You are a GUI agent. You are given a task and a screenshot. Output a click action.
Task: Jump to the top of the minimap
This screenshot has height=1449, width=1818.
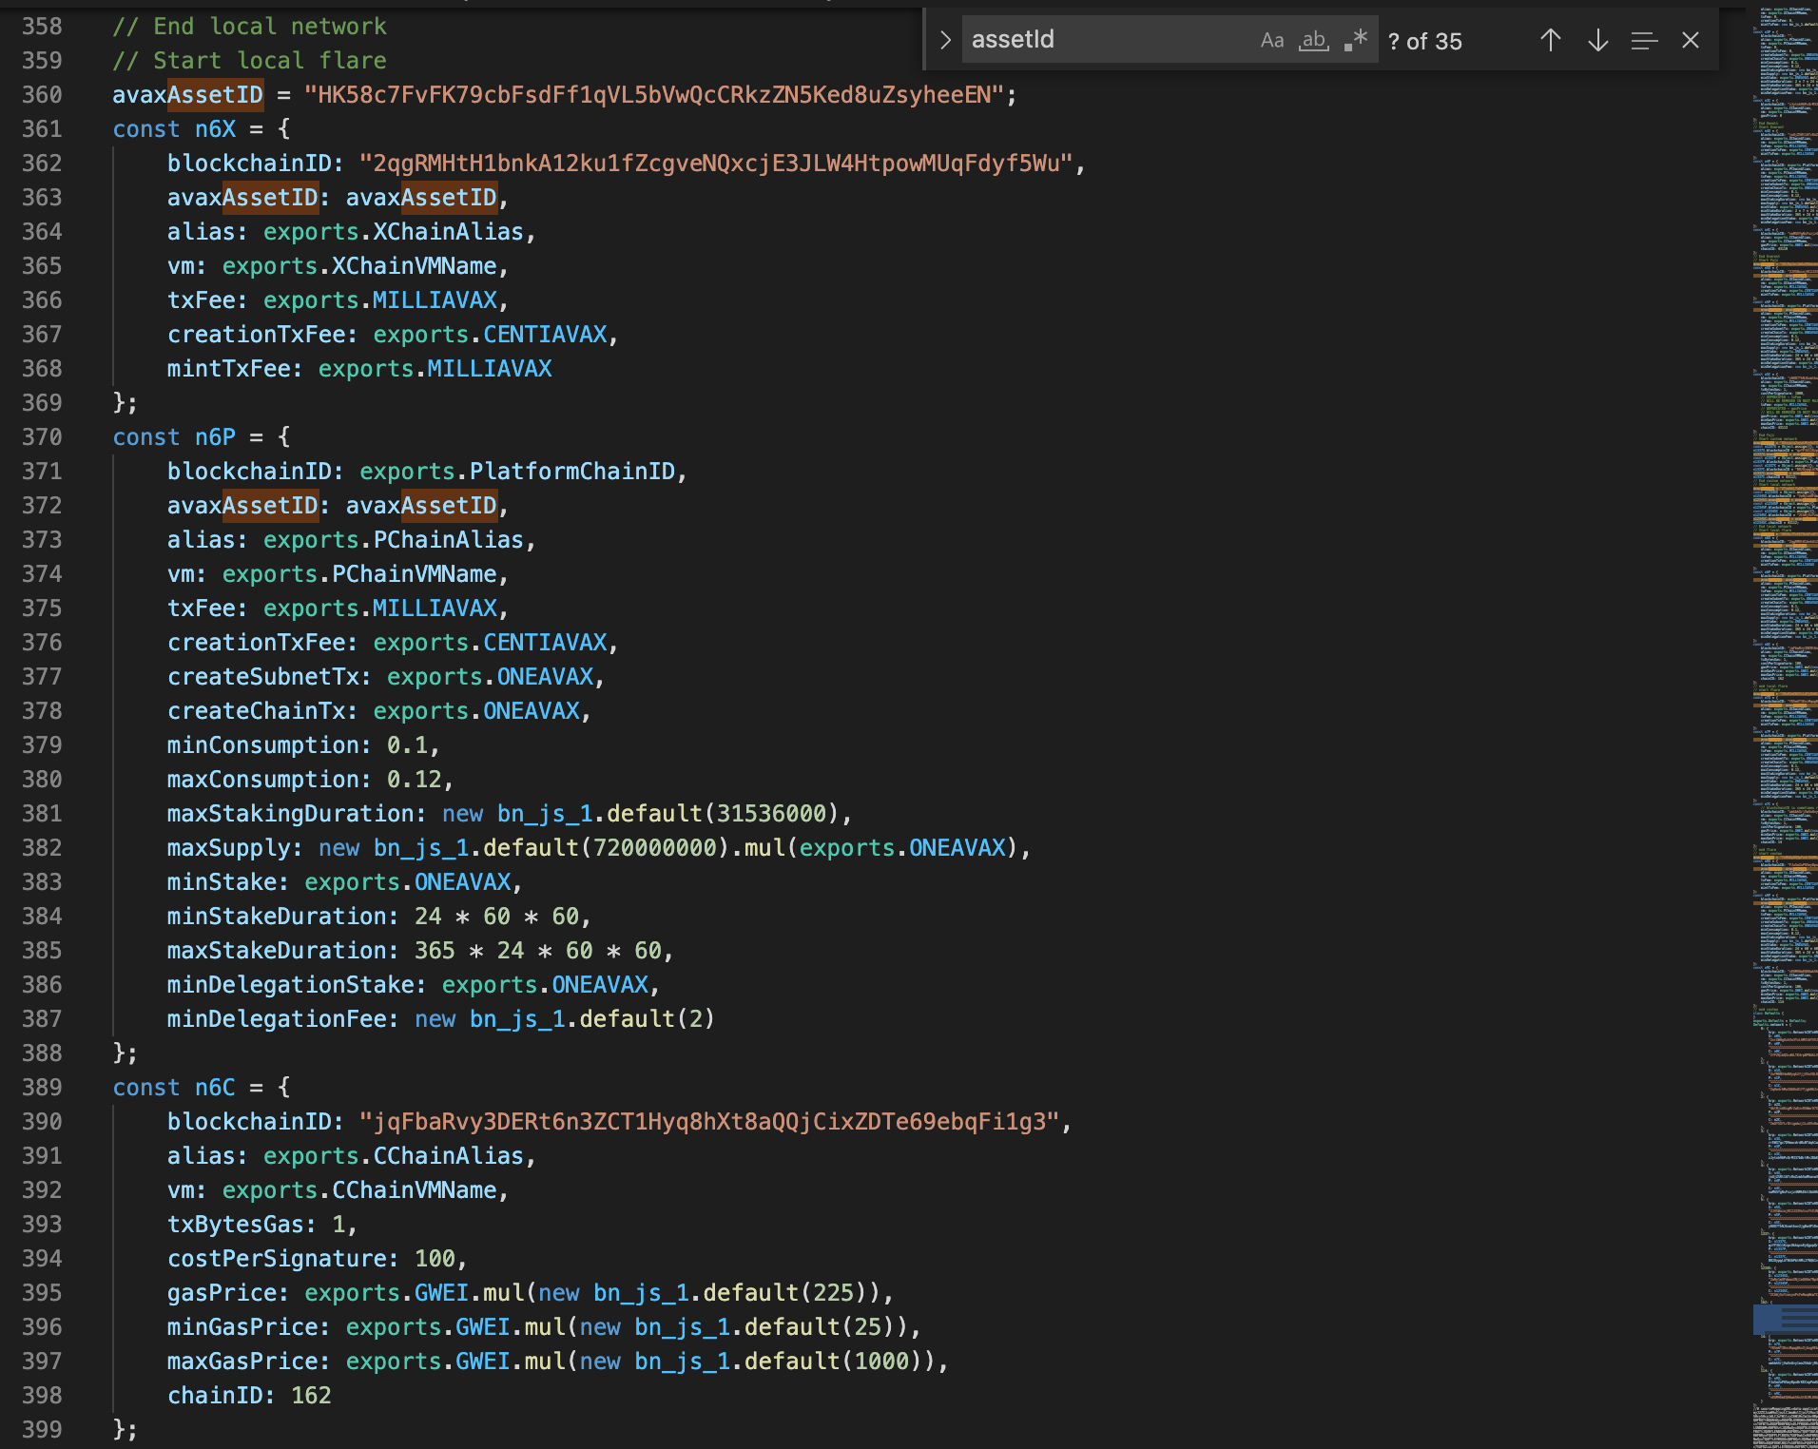(x=1785, y=11)
